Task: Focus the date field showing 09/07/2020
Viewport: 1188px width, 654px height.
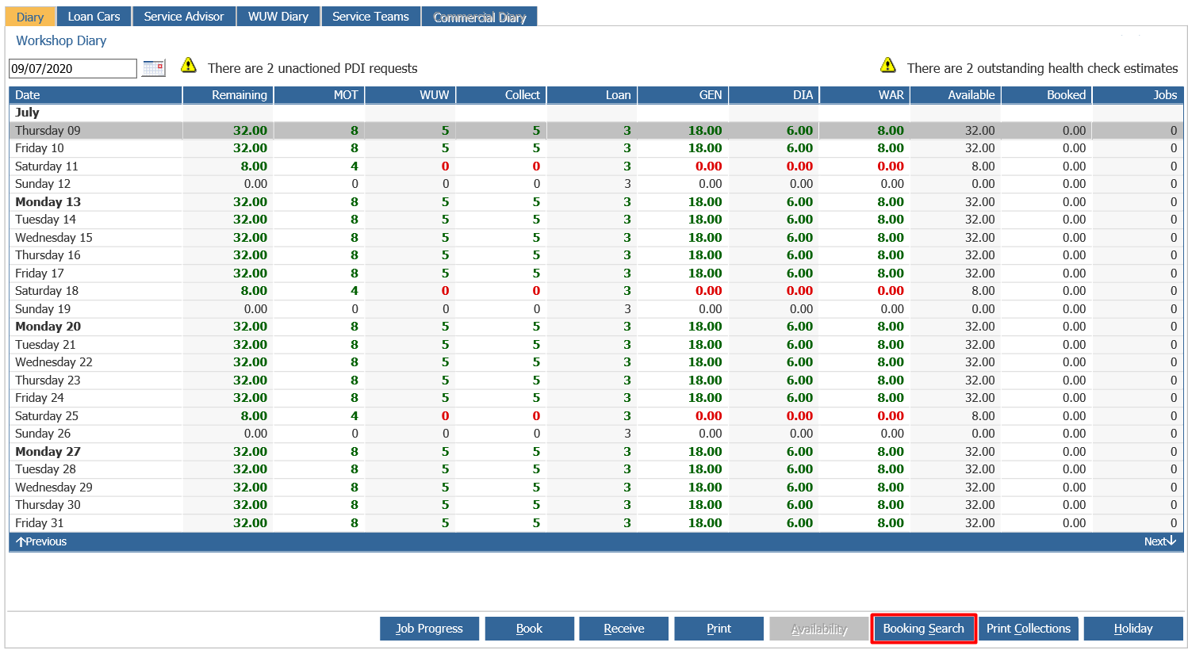Action: point(73,68)
